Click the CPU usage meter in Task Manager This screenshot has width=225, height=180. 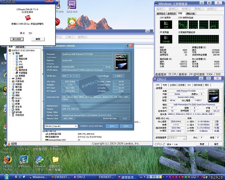pyautogui.click(x=166, y=25)
